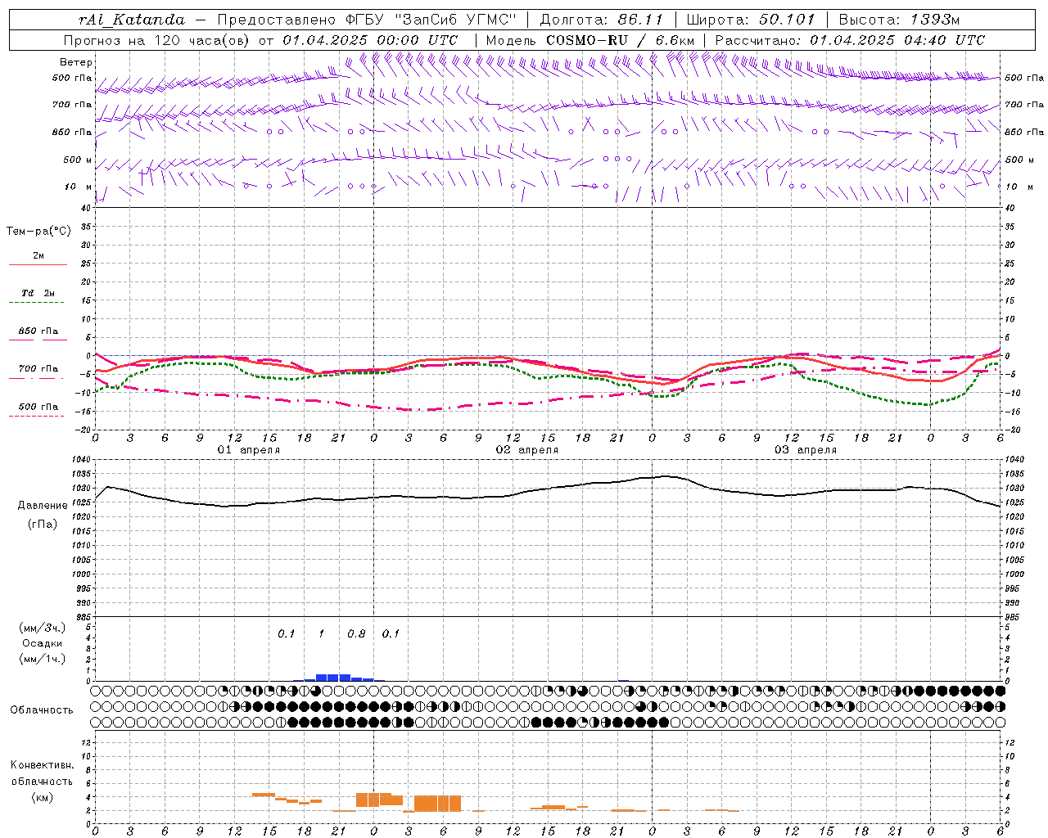Click the "Td 2м" dew point legend entry
1048x838 pixels.
38,293
